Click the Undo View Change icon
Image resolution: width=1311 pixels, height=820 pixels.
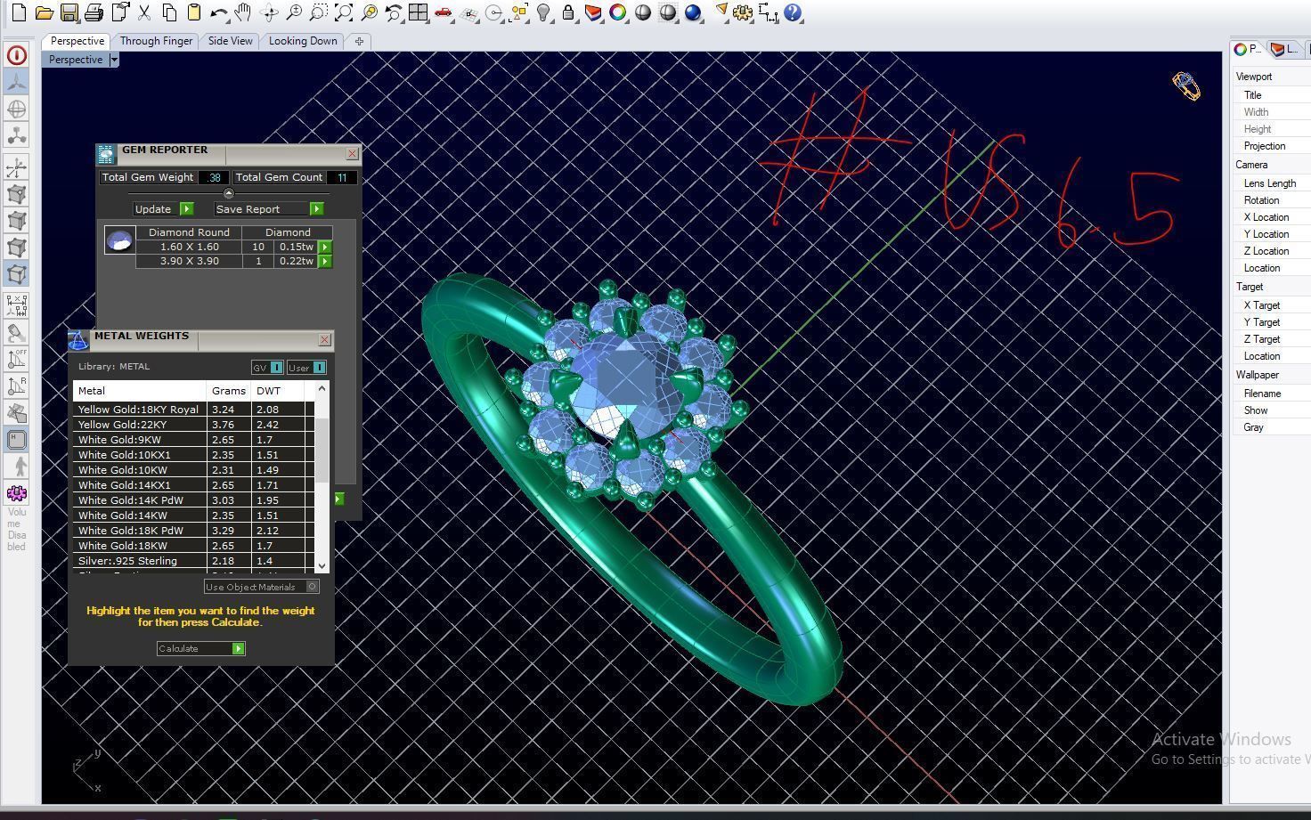point(394,13)
